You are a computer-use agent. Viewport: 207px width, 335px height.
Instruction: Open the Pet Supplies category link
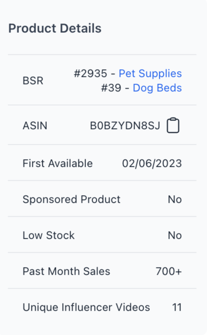click(150, 74)
